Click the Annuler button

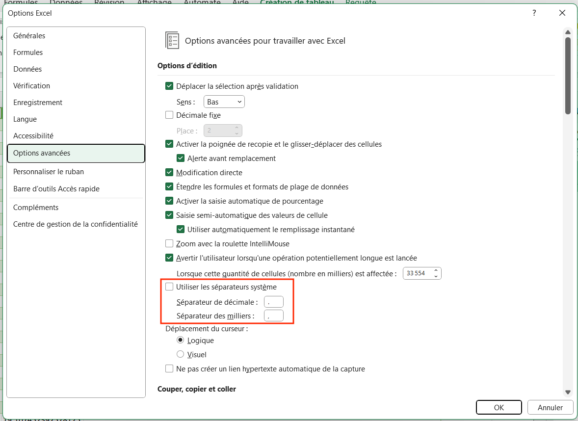point(550,407)
